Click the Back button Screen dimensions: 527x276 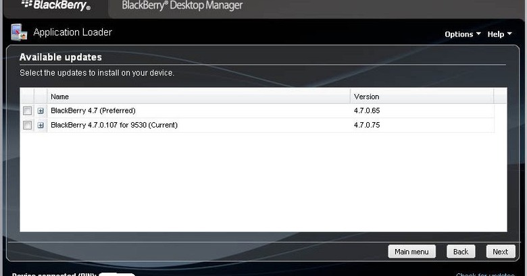tap(461, 252)
